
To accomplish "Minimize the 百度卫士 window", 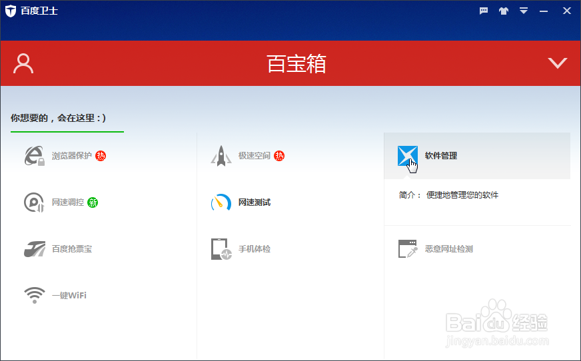I will pyautogui.click(x=544, y=11).
